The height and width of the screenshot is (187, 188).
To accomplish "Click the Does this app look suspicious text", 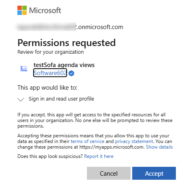I will 50,156.
